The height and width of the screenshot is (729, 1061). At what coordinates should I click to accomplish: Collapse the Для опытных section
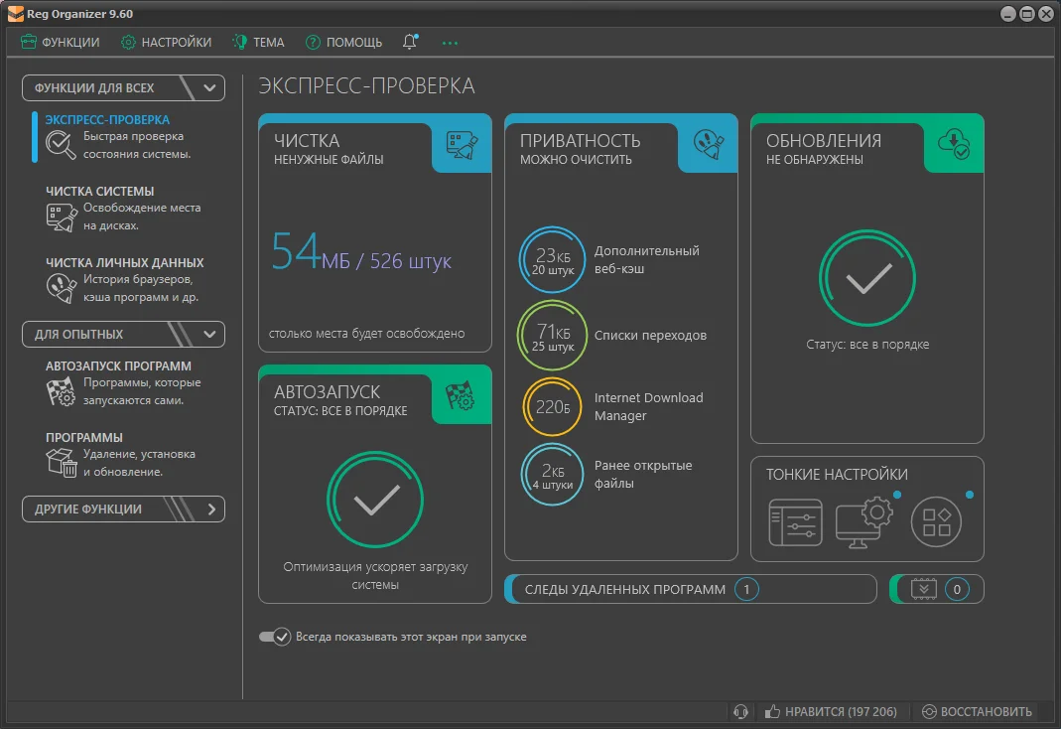(x=209, y=335)
